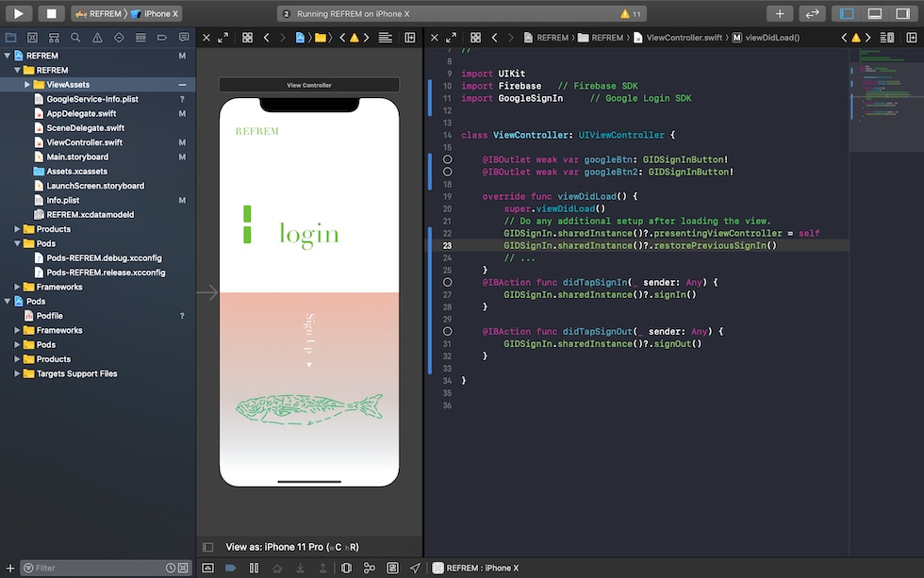Toggle recent files filter clock icon
This screenshot has height=578, width=924.
171,568
